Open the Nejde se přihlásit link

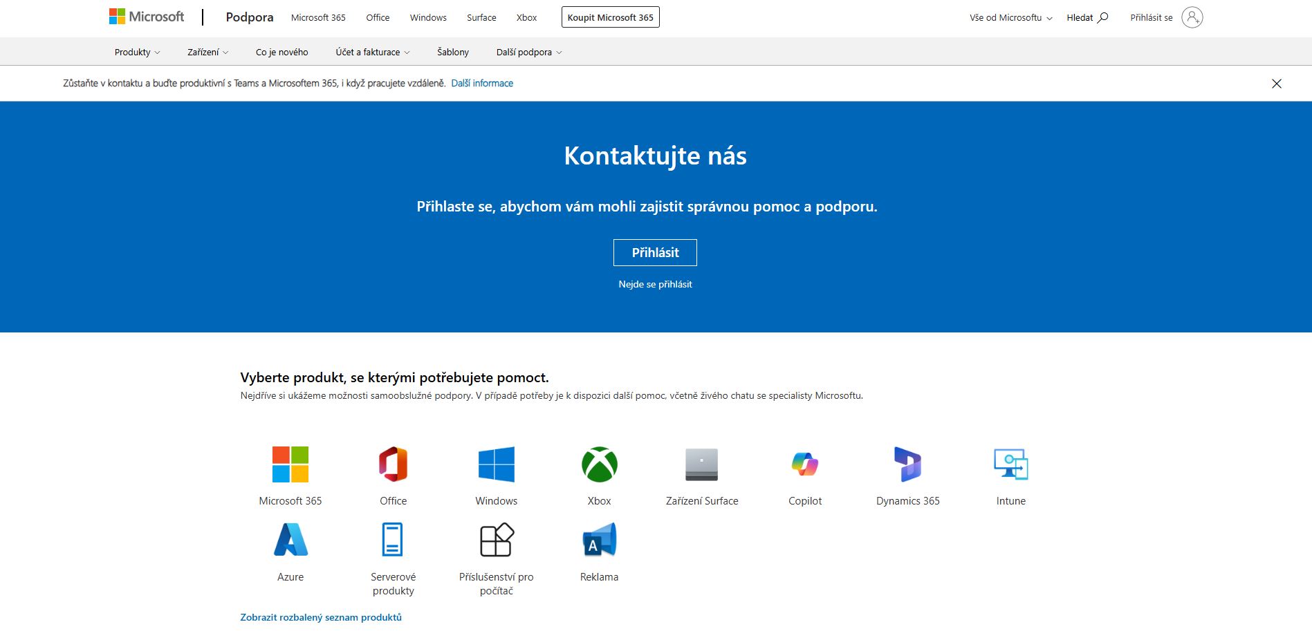point(655,284)
